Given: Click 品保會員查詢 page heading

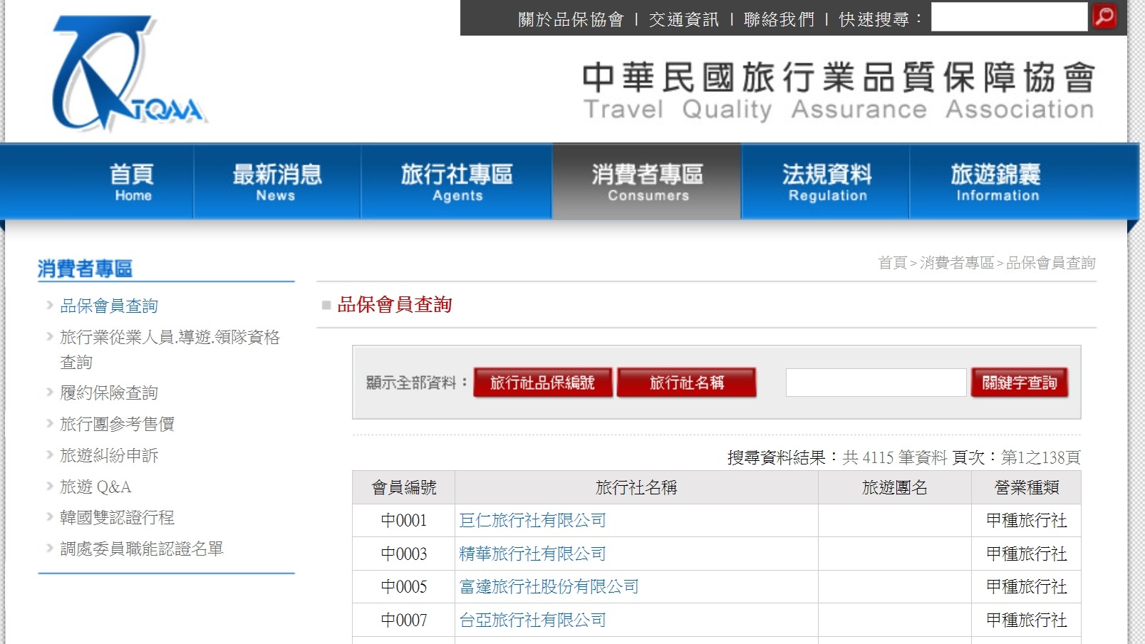Looking at the screenshot, I should point(394,305).
